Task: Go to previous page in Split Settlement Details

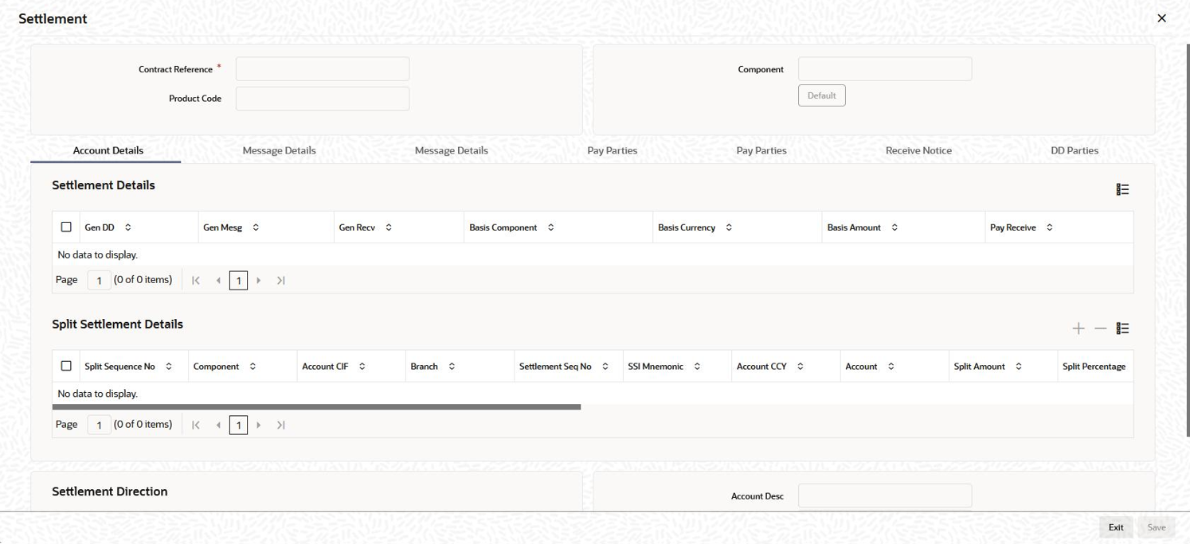Action: 218,425
